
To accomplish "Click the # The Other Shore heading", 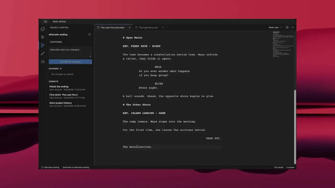I will click(137, 105).
